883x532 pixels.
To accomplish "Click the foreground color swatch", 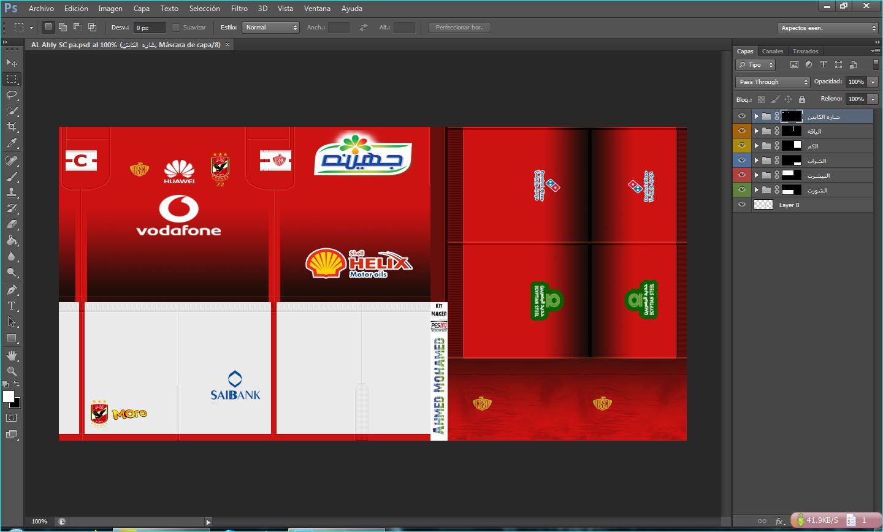I will coord(9,397).
